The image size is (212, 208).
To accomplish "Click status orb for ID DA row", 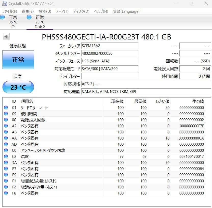I will click(6, 162).
